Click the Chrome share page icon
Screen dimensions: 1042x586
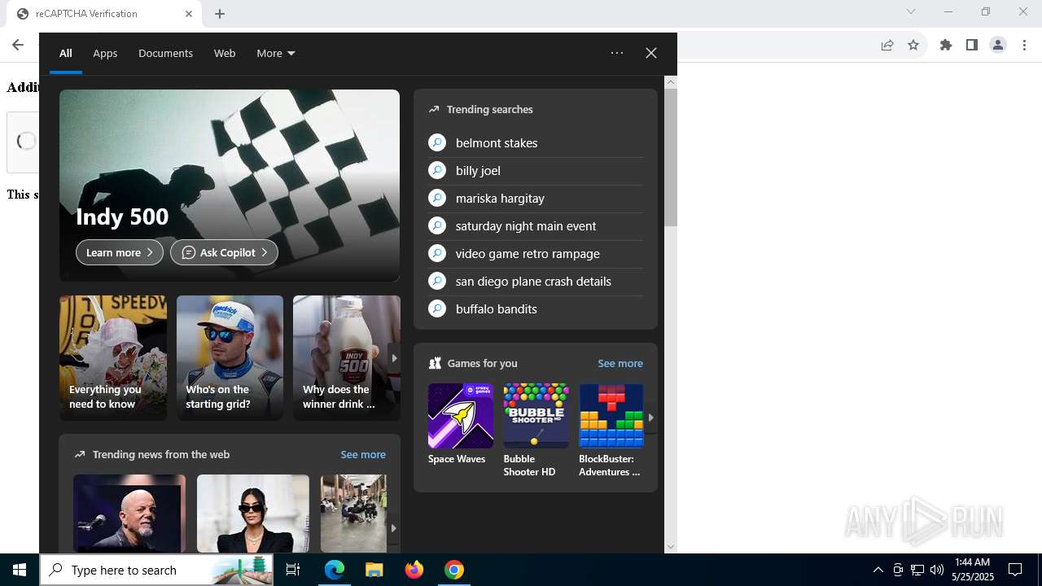click(x=887, y=45)
